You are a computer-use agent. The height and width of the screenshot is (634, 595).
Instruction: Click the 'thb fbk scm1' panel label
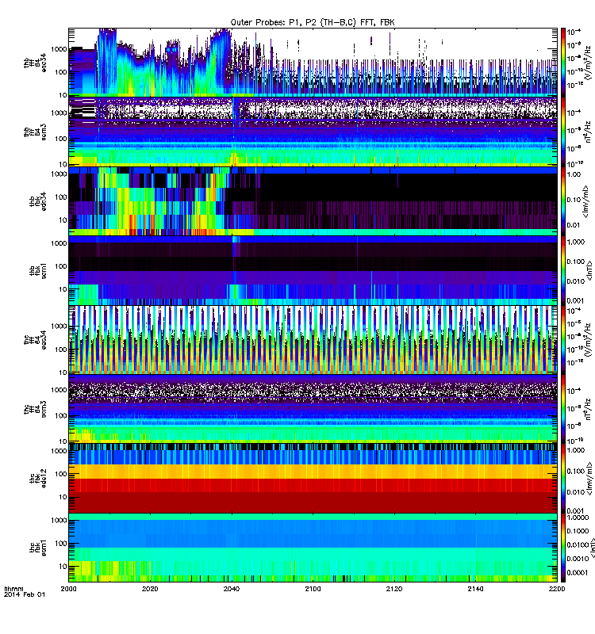pos(38,270)
